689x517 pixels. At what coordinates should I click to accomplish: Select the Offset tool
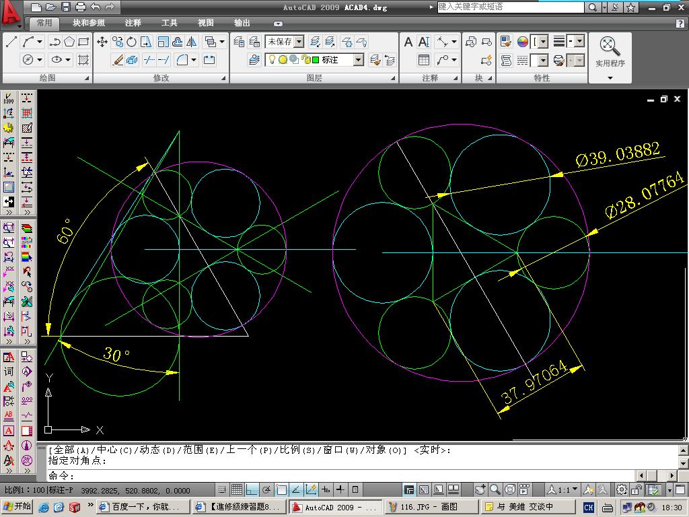[x=178, y=42]
